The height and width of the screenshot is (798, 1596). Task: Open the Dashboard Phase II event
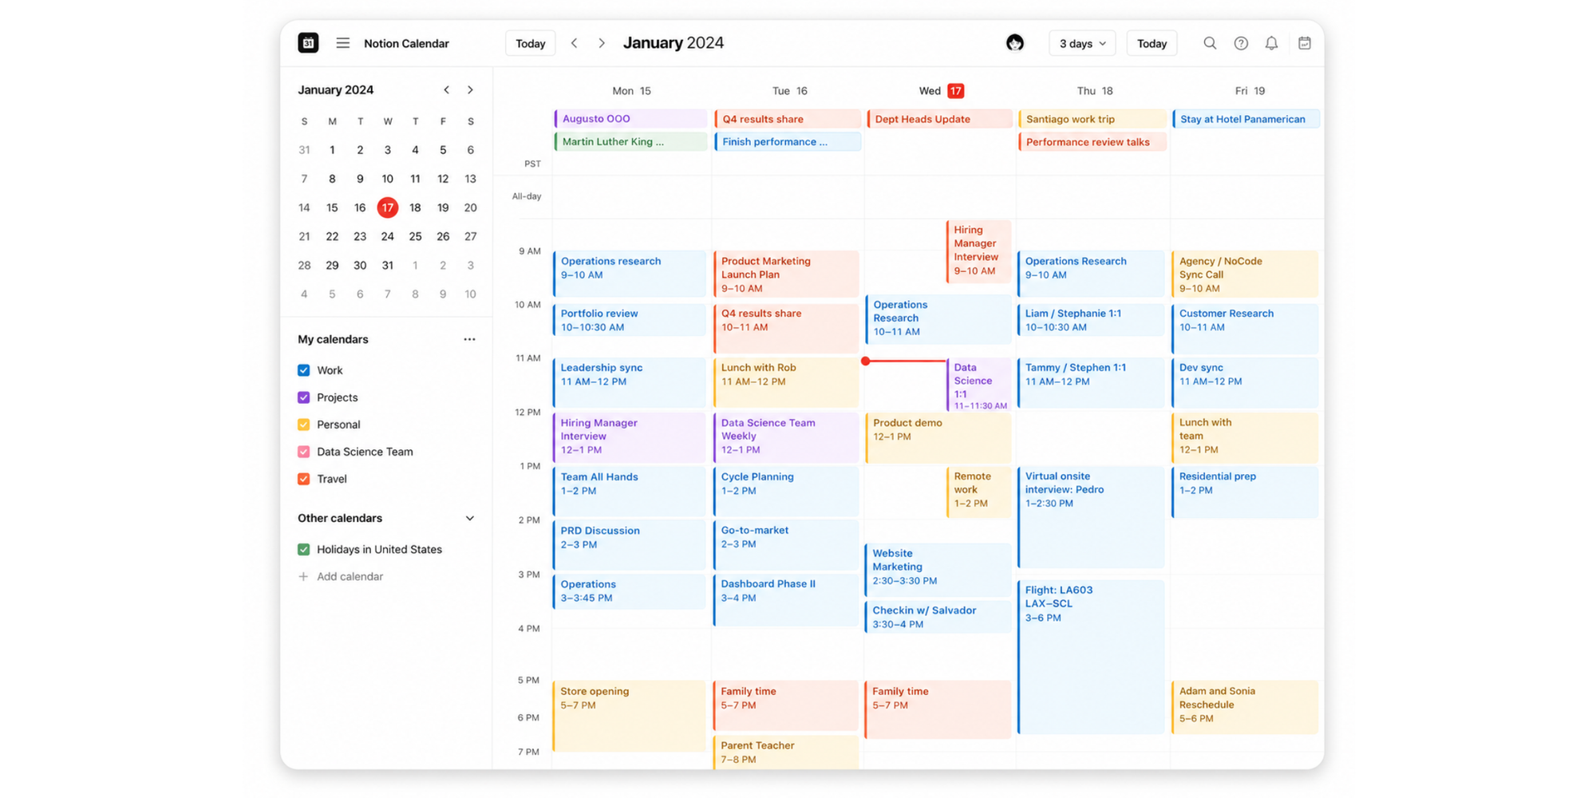(x=786, y=600)
